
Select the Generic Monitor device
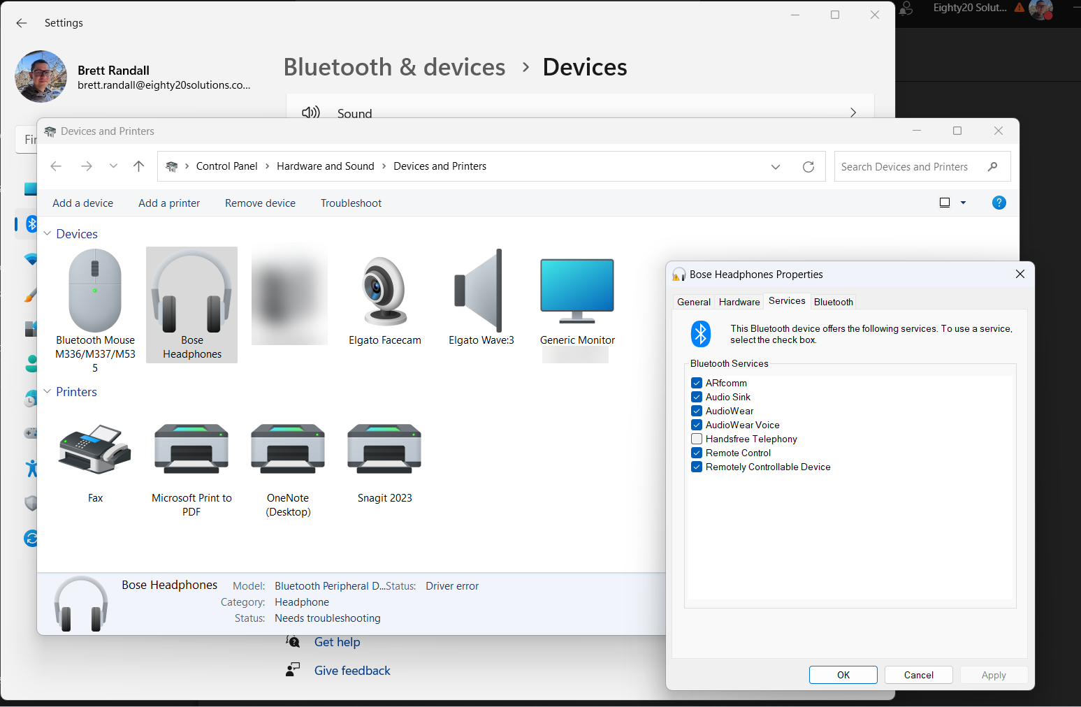click(577, 291)
